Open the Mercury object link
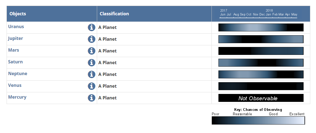The width and height of the screenshot is (316, 133). pos(17,97)
